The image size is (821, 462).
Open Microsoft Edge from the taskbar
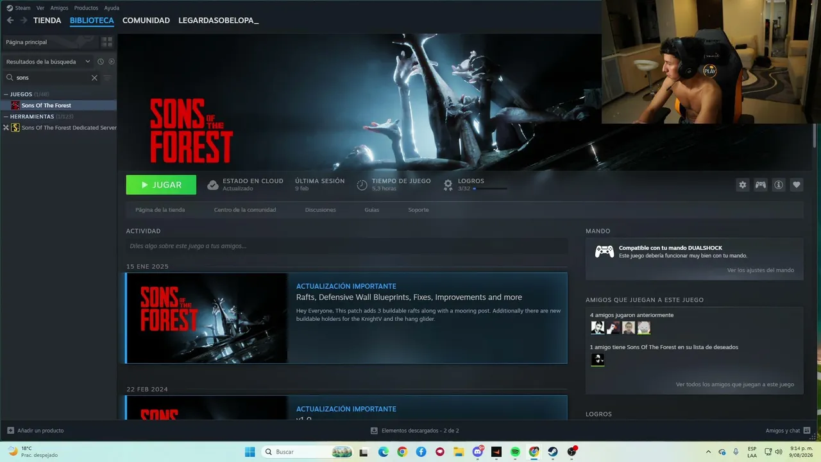click(x=383, y=452)
